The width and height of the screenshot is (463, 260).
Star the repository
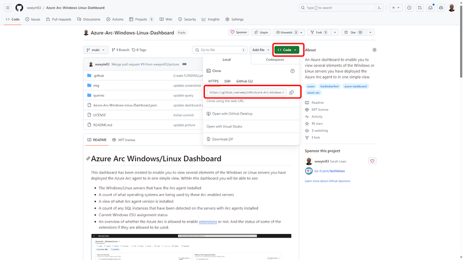point(354,32)
